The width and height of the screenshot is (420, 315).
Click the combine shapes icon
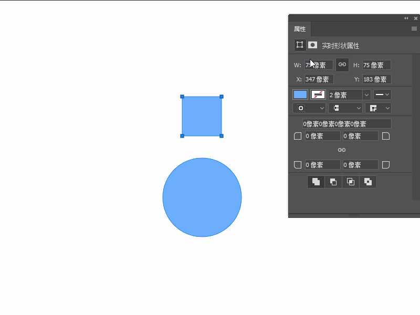click(316, 182)
